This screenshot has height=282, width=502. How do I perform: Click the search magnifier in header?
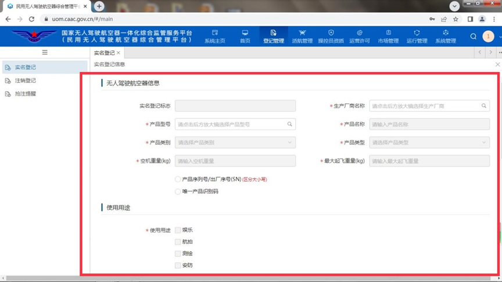[474, 37]
